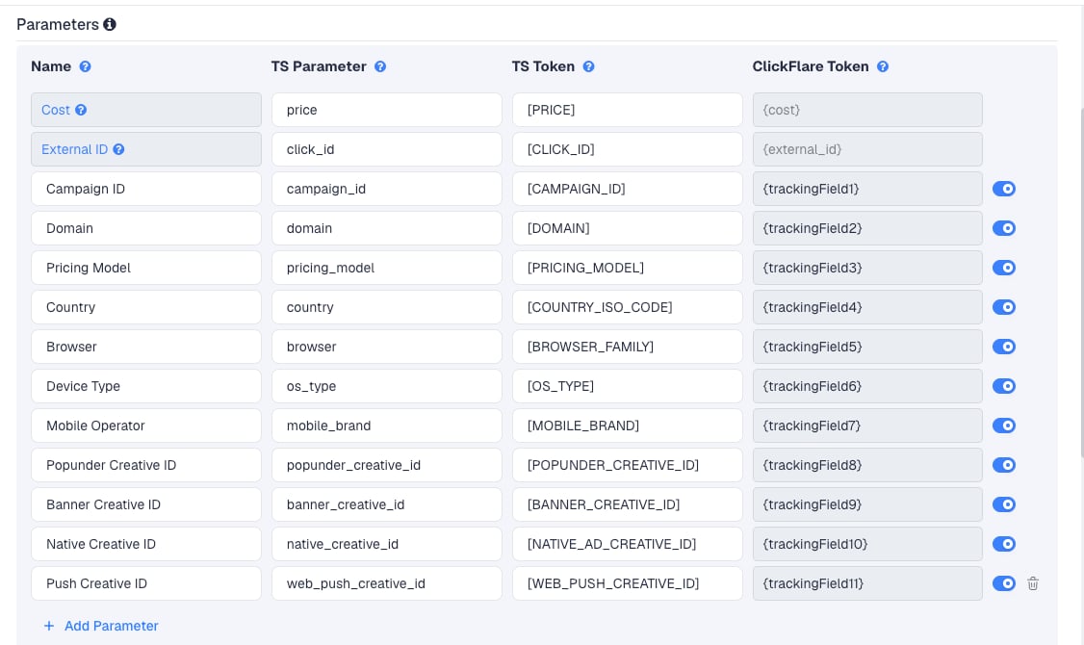Screen dimensions: 1084x645
Task: Edit the Domain name field
Action: [146, 228]
